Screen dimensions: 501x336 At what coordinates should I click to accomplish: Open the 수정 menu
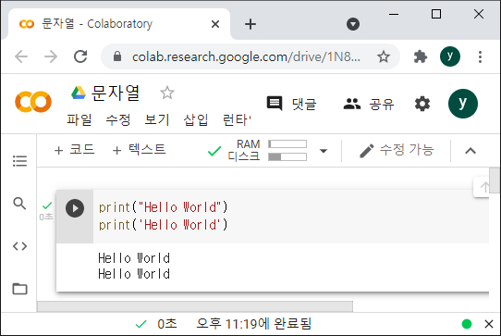[118, 120]
